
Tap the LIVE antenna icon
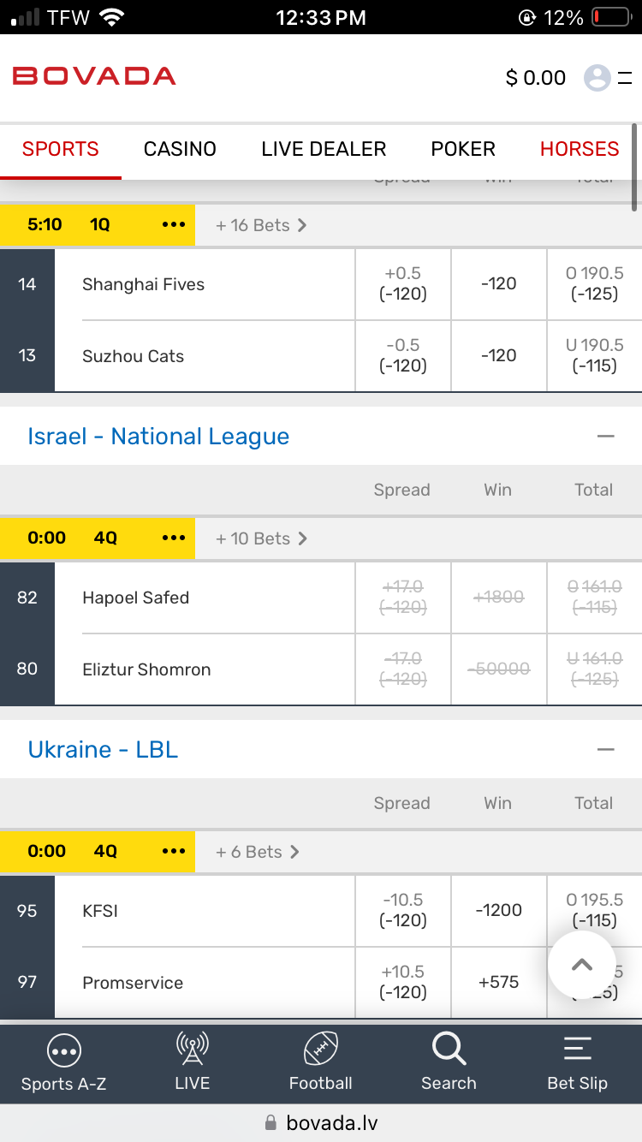click(x=192, y=1049)
